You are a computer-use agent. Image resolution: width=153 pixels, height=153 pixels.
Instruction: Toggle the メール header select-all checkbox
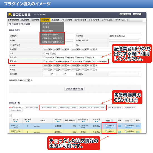pyautogui.click(x=131, y=120)
